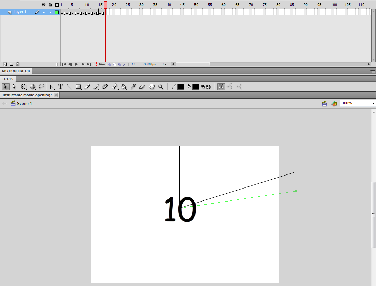Open the Motion Editor tab
This screenshot has height=286, width=376.
[16, 71]
